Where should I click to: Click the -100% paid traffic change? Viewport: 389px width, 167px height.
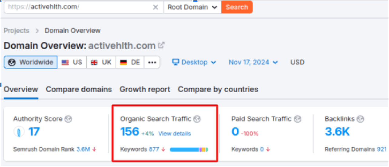pyautogui.click(x=249, y=133)
